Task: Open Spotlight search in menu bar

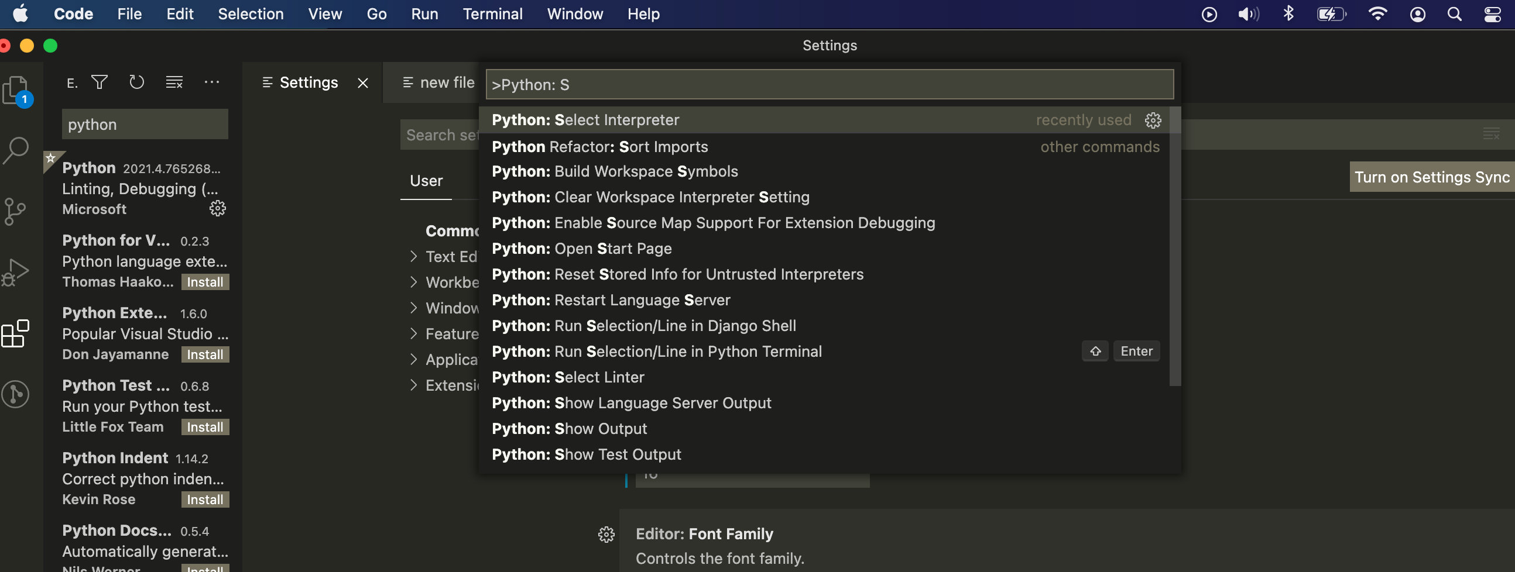Action: pyautogui.click(x=1455, y=14)
